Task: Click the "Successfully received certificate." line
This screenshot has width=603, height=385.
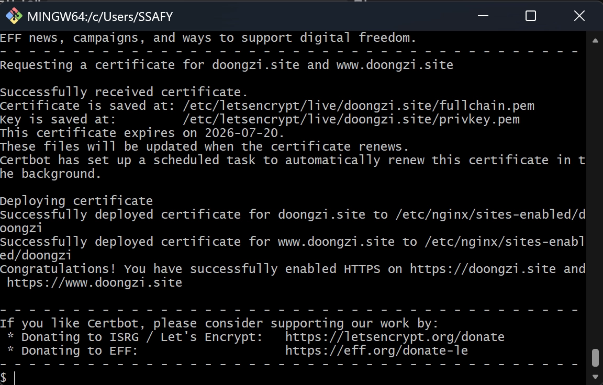Action: 124,93
